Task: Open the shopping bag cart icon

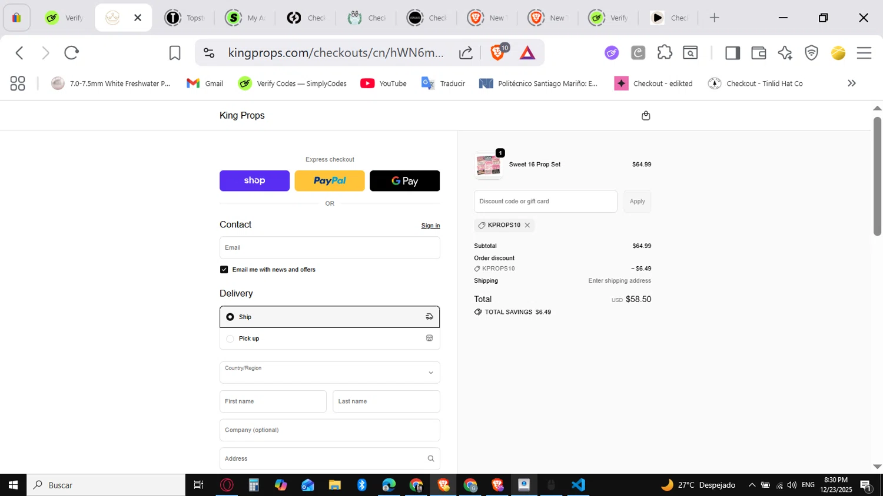Action: (646, 115)
